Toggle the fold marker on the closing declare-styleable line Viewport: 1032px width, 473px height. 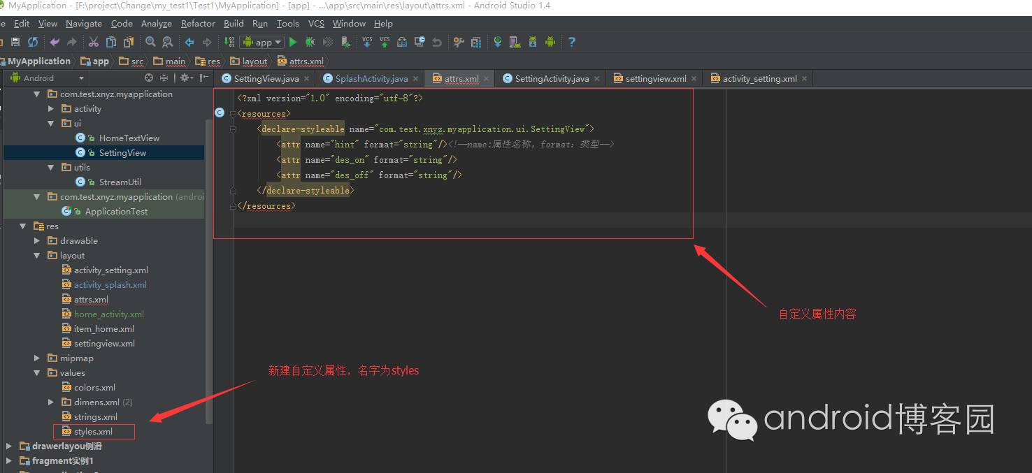tap(234, 190)
